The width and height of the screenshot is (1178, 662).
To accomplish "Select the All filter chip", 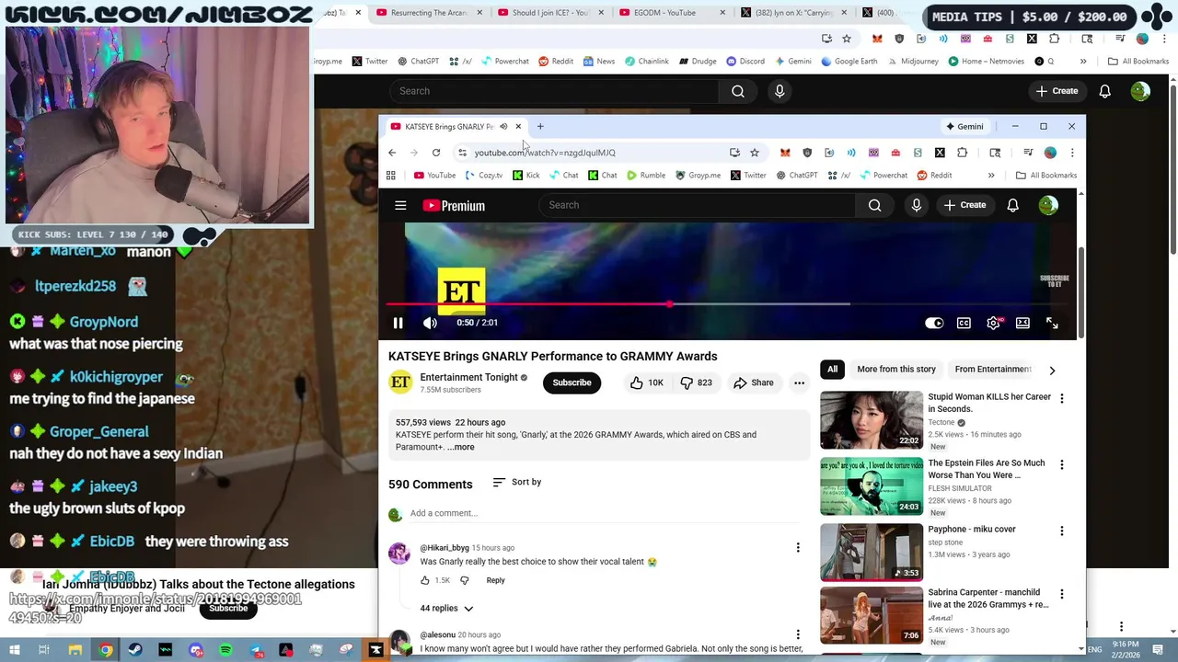I will click(832, 369).
